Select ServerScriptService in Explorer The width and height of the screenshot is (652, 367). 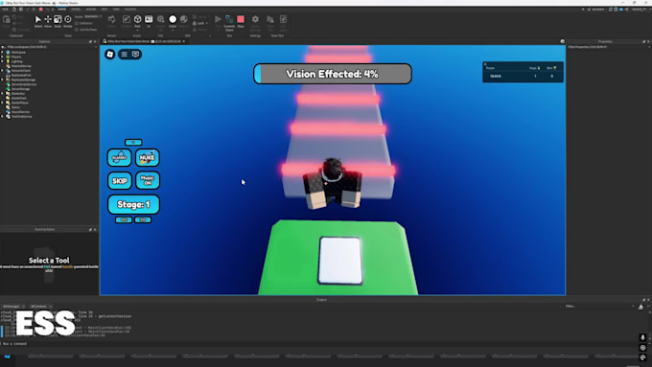(x=23, y=84)
